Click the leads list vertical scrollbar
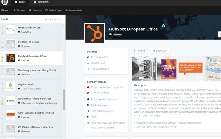This screenshot has height=139, width=221. pyautogui.click(x=64, y=100)
